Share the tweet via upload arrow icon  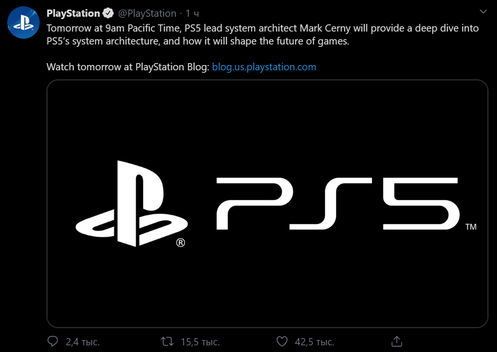point(396,341)
